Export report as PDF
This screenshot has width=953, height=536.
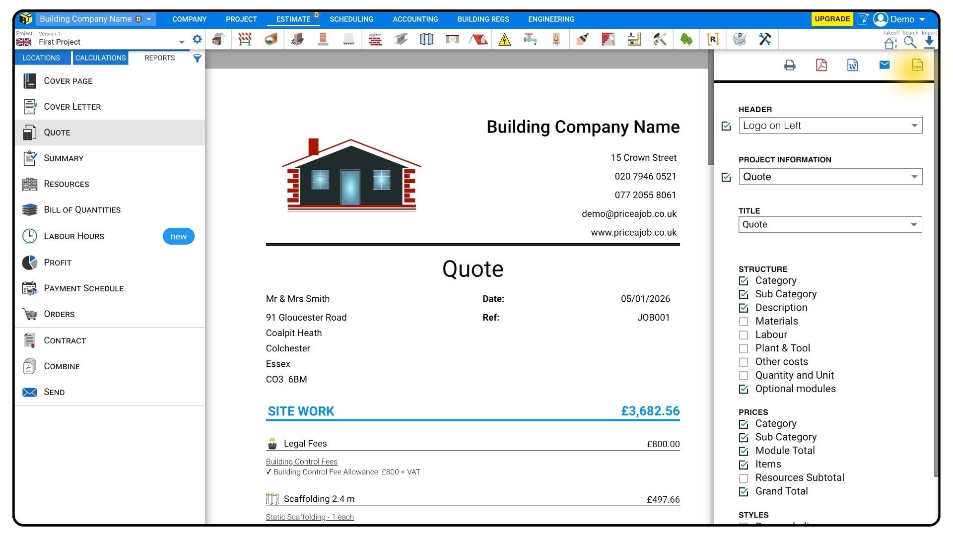point(821,65)
